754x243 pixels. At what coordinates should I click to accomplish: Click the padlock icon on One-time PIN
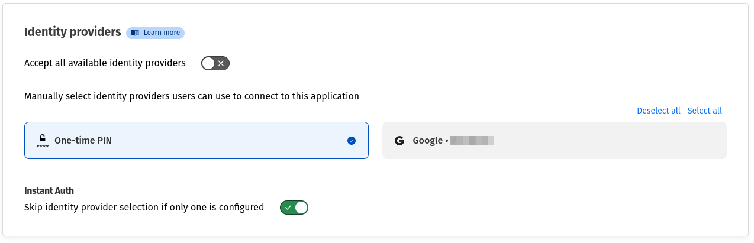pyautogui.click(x=42, y=138)
